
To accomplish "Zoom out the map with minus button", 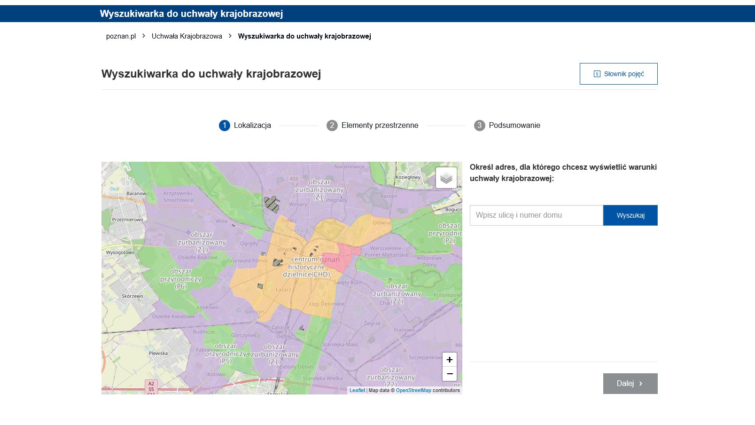I will (x=450, y=374).
